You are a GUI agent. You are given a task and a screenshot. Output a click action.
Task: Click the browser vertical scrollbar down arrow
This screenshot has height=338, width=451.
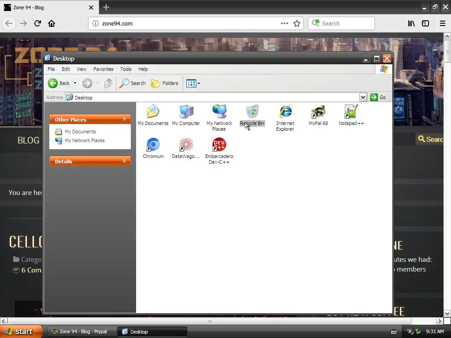tap(447, 313)
